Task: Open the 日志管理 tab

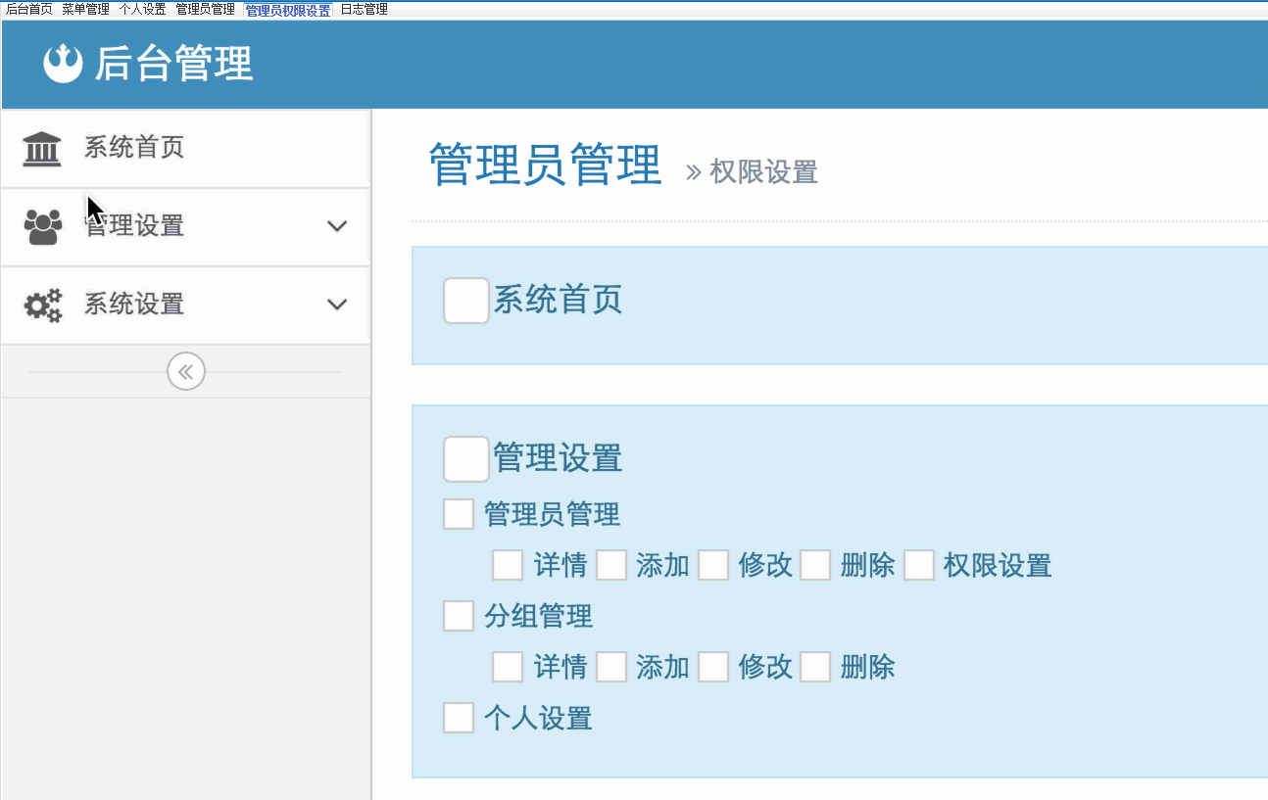Action: coord(364,10)
